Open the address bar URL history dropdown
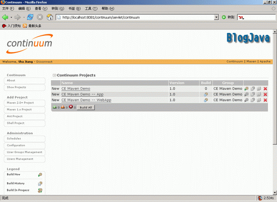 click(x=216, y=17)
